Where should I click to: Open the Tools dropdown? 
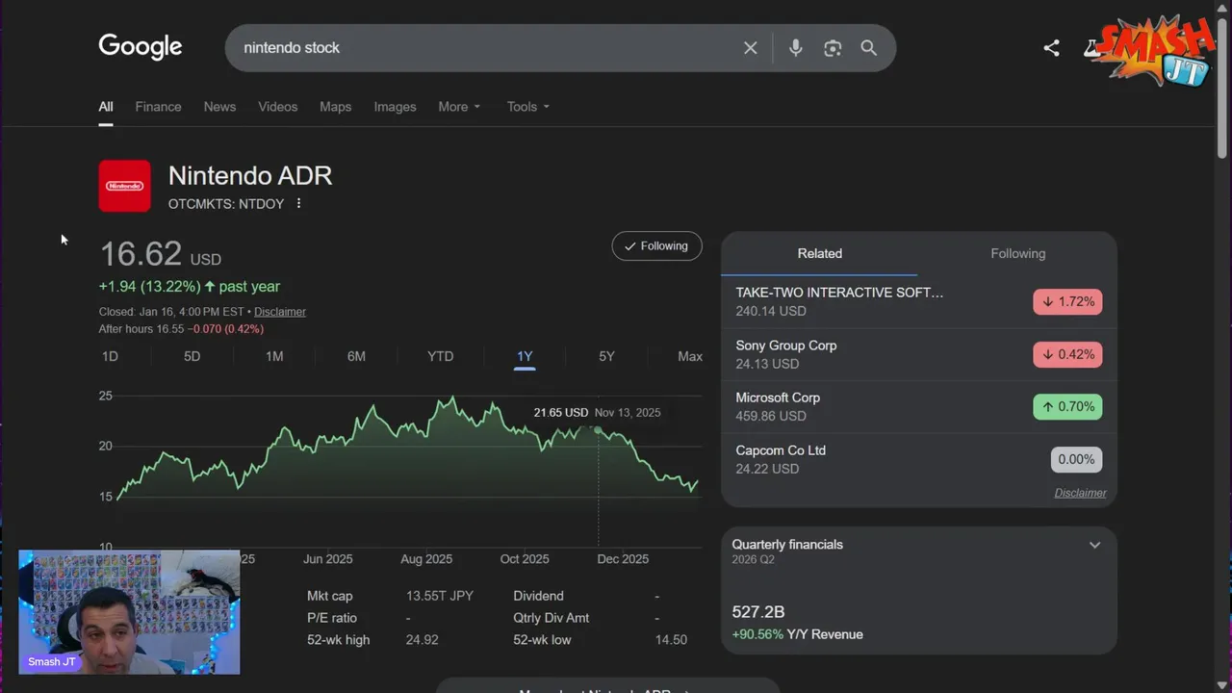527,107
